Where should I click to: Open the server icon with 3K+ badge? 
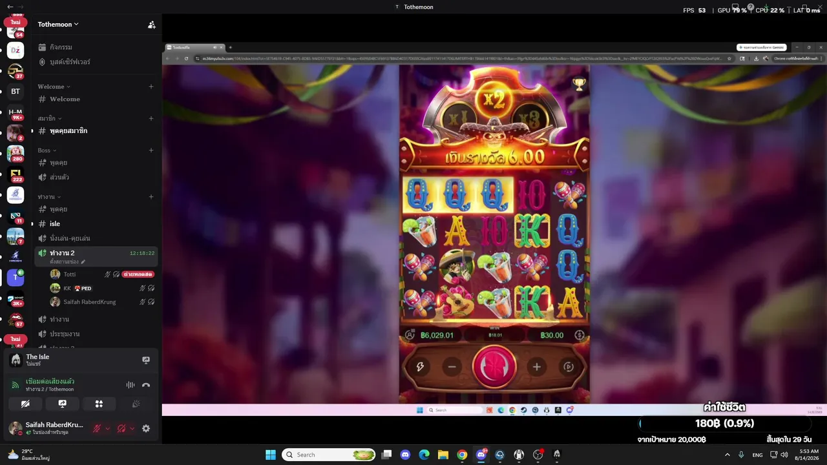pos(16,298)
